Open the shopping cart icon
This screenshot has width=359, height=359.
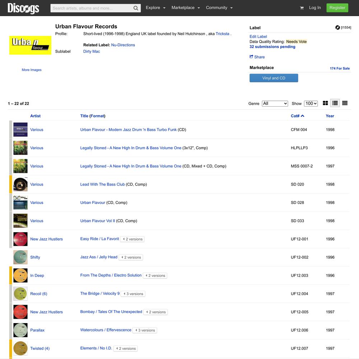tap(302, 8)
